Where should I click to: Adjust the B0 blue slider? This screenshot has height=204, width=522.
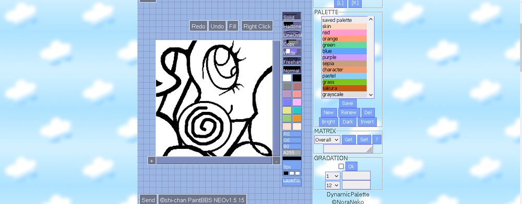292,146
